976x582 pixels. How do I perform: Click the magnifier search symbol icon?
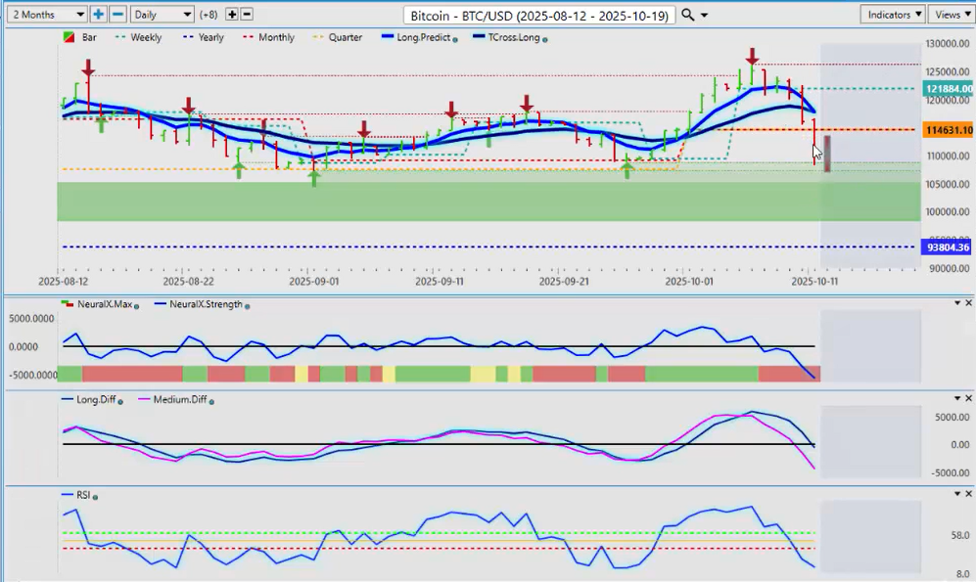click(688, 15)
